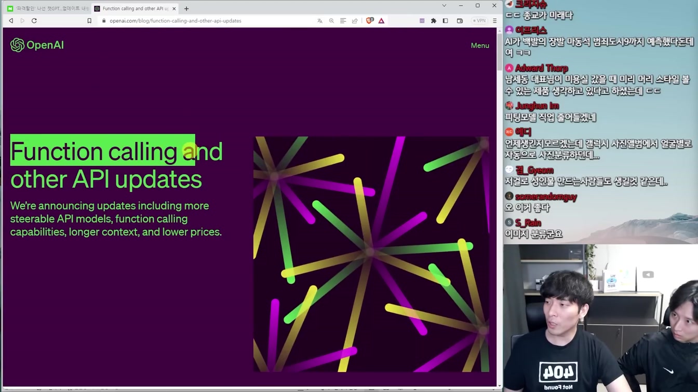Image resolution: width=698 pixels, height=392 pixels.
Task: Click somerandomguy's avatar icon
Action: point(509,197)
